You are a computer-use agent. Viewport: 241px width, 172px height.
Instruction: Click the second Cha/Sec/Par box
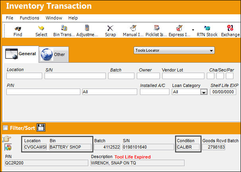(220, 76)
